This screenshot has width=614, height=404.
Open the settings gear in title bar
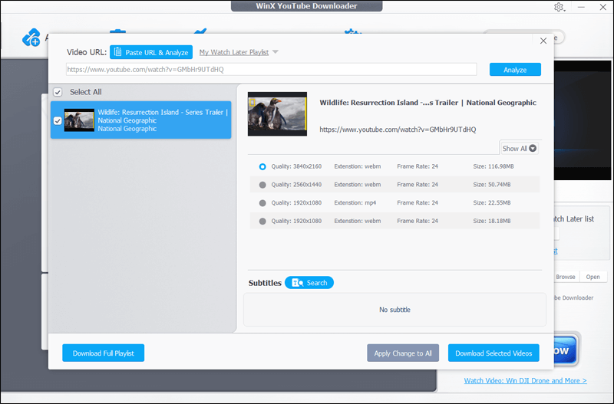559,7
